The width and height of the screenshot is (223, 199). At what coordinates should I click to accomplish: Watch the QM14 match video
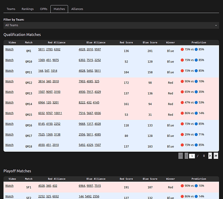click(10, 102)
